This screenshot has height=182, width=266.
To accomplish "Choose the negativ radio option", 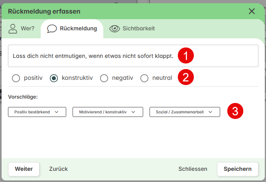I will pos(104,78).
